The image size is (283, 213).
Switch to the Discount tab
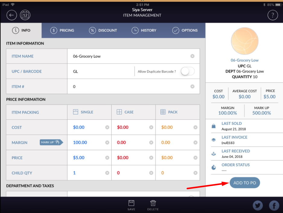coord(103,30)
